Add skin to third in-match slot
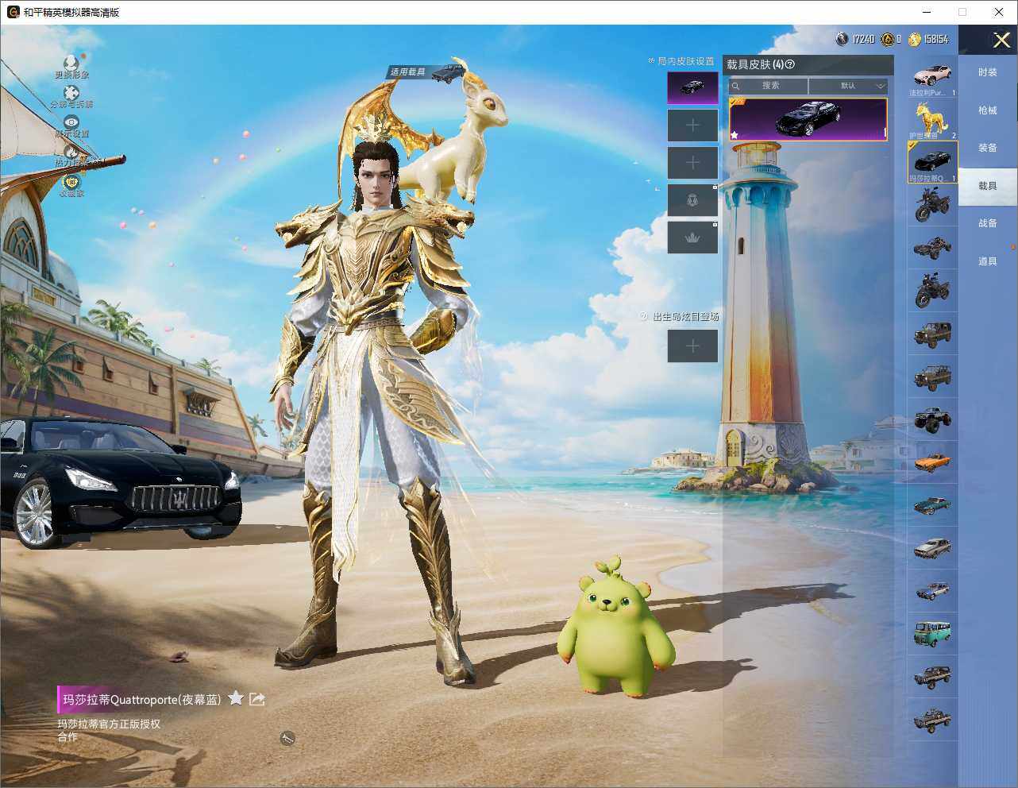This screenshot has width=1018, height=788. click(x=692, y=162)
